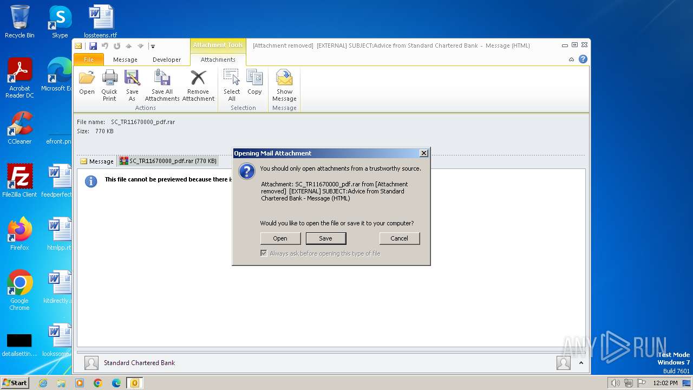This screenshot has height=390, width=693.
Task: Click Standard Chartered Bank contact photo icon
Action: [x=91, y=363]
